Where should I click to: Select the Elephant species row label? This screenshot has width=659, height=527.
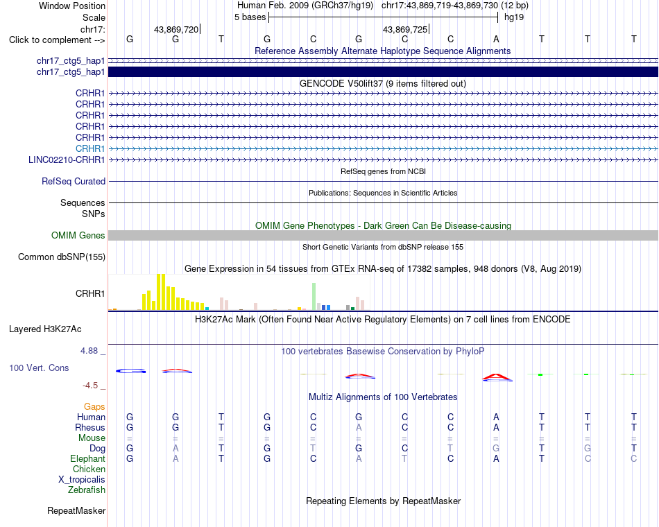(x=87, y=458)
